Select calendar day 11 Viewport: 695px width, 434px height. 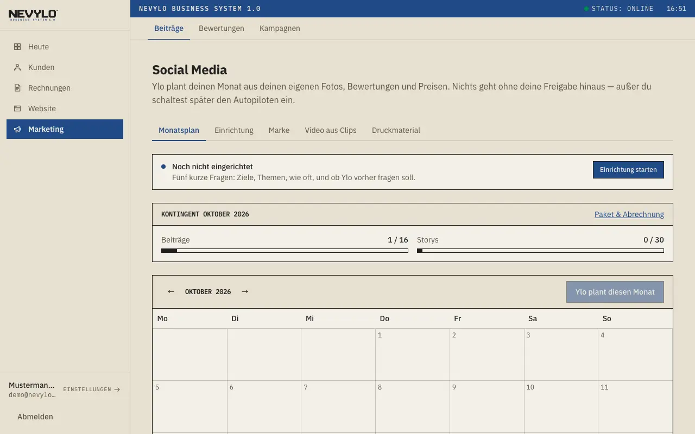tap(635, 406)
